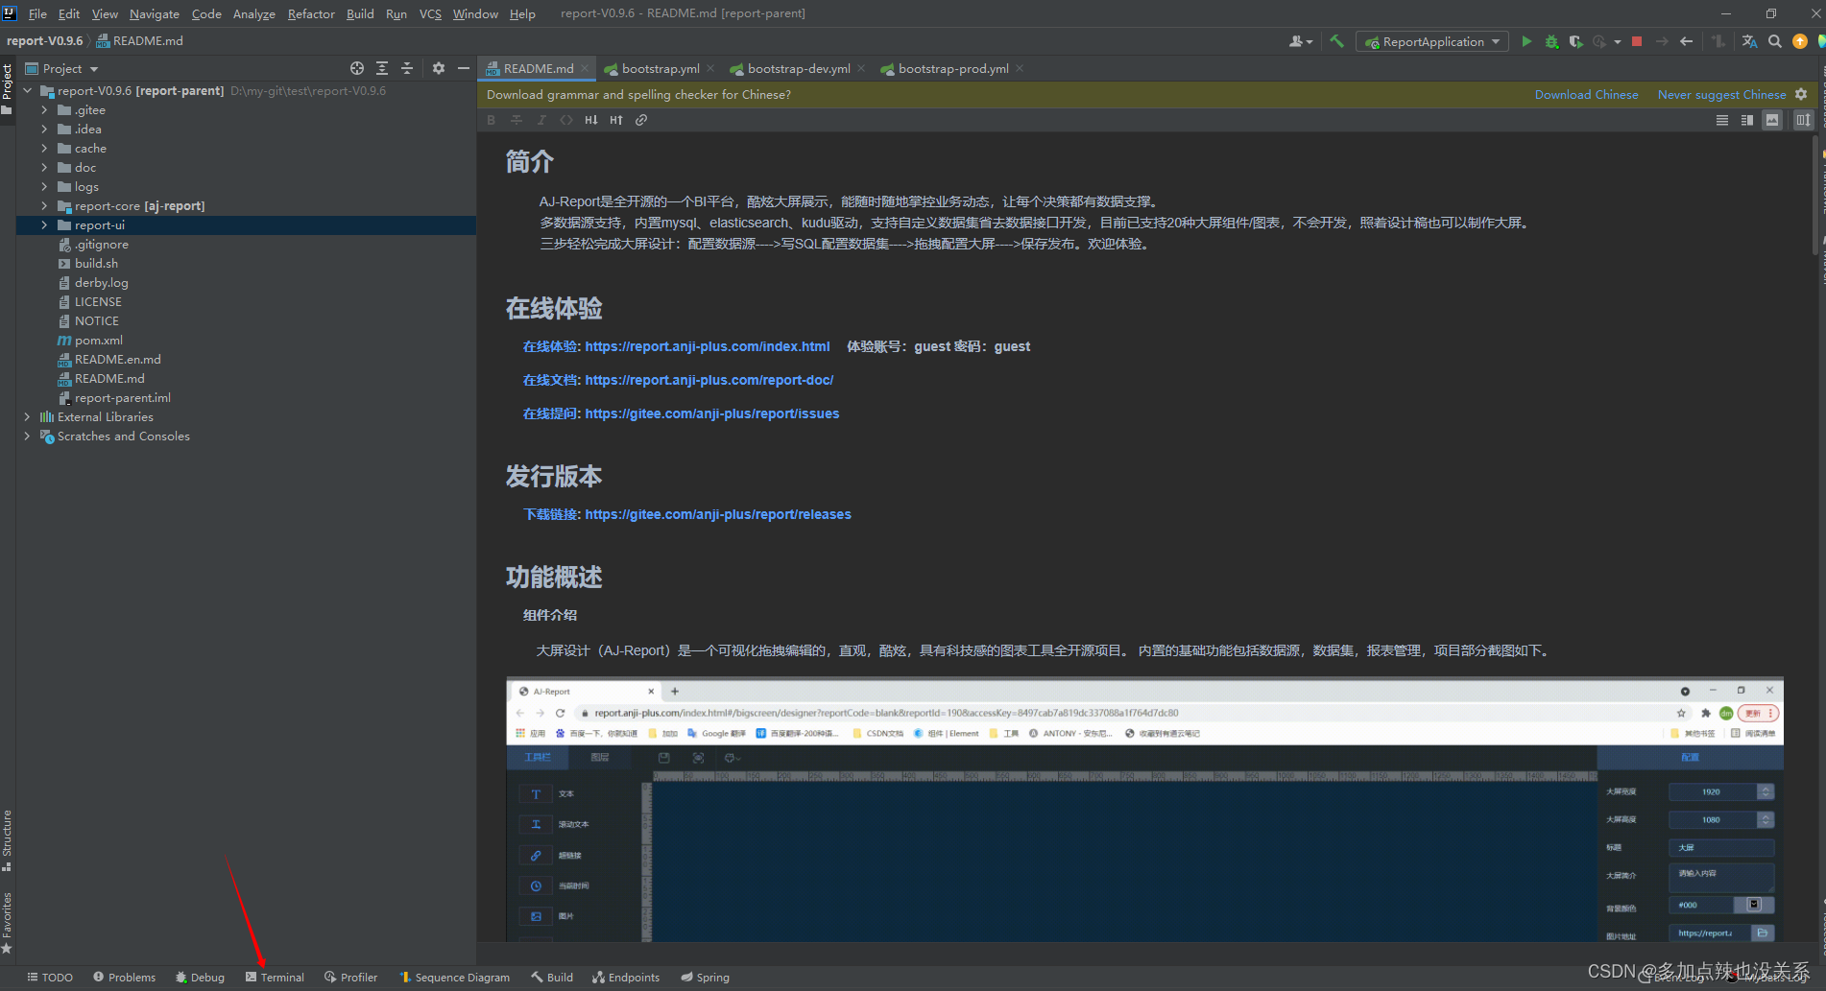Image resolution: width=1826 pixels, height=991 pixels.
Task: Open the gitee report/issues link
Action: click(711, 413)
